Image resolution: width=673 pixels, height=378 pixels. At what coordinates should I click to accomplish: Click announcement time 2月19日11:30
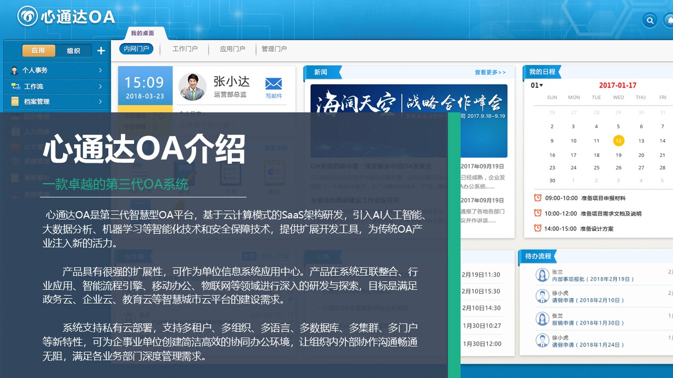tap(481, 275)
